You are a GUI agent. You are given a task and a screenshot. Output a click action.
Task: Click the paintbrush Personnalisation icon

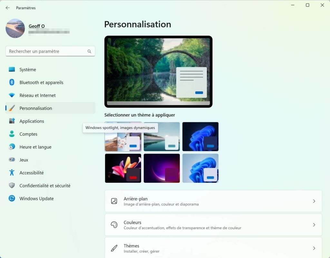12,108
